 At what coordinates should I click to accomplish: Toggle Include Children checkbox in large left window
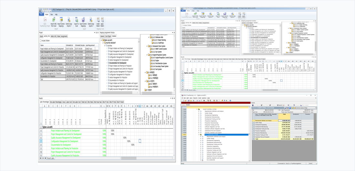coord(41,41)
